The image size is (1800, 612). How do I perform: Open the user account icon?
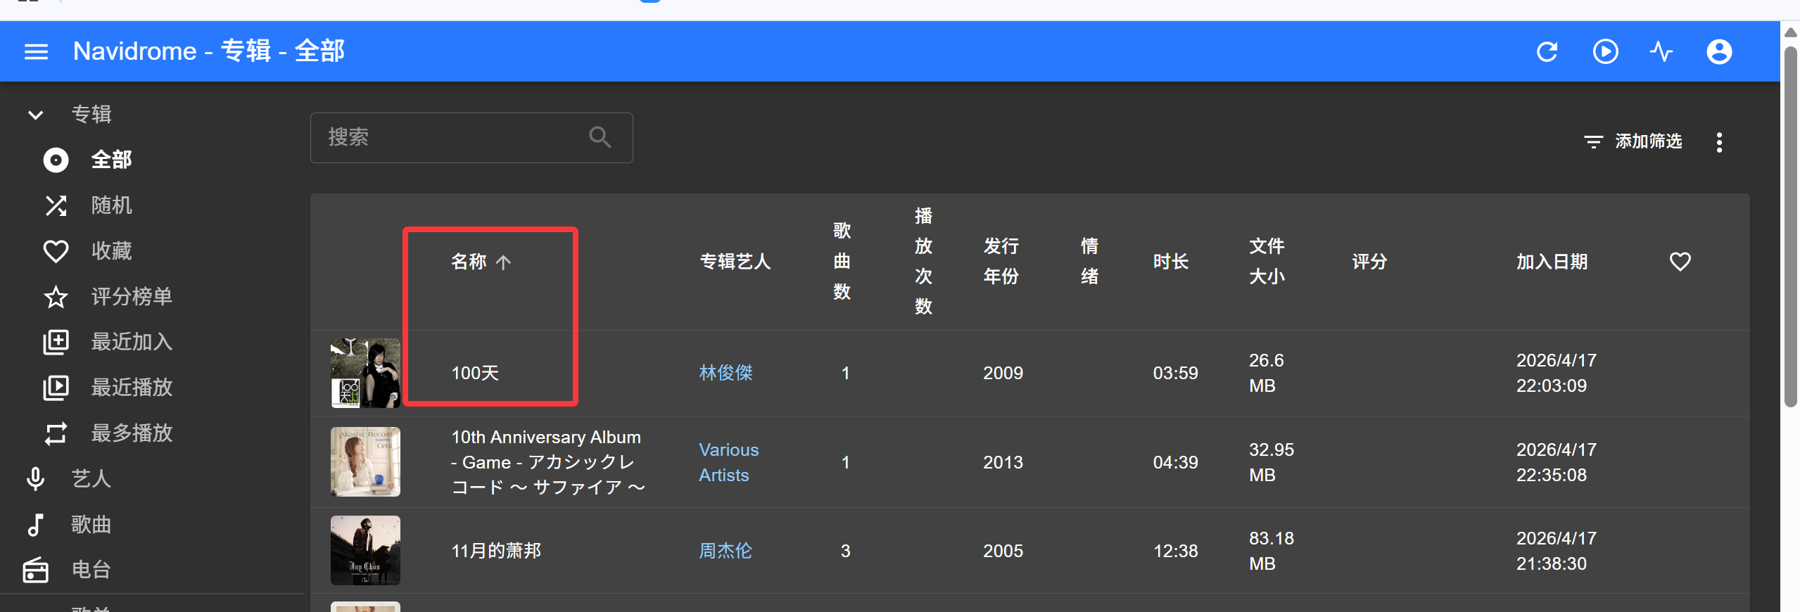coord(1719,51)
